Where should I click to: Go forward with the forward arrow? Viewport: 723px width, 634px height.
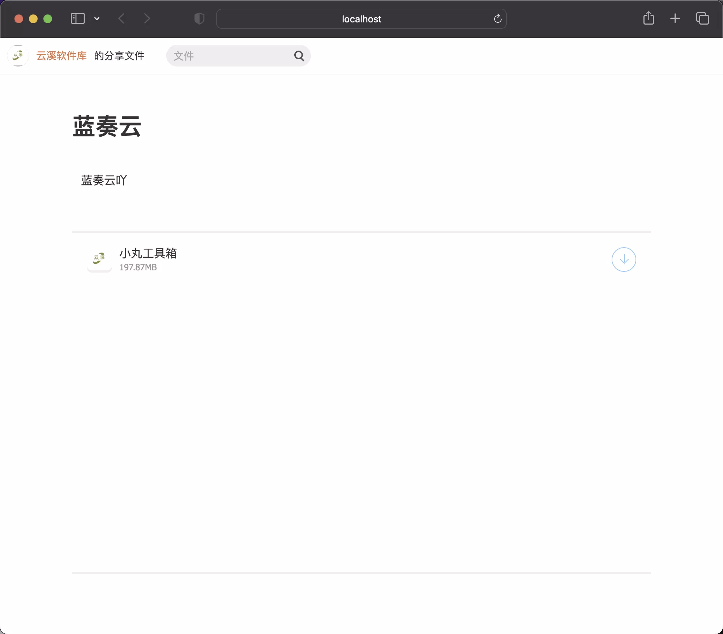147,18
